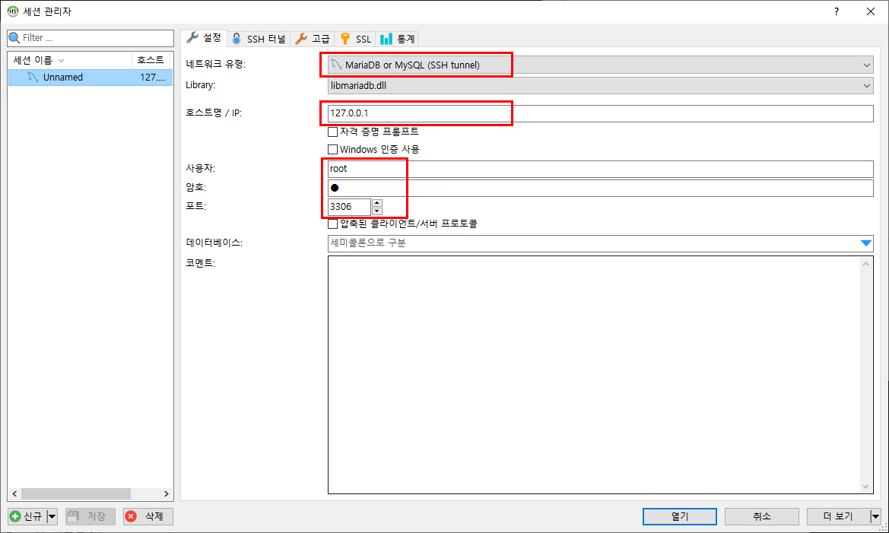Open the blue 데이터베이스 dropdown arrow
The width and height of the screenshot is (889, 533).
[x=866, y=243]
